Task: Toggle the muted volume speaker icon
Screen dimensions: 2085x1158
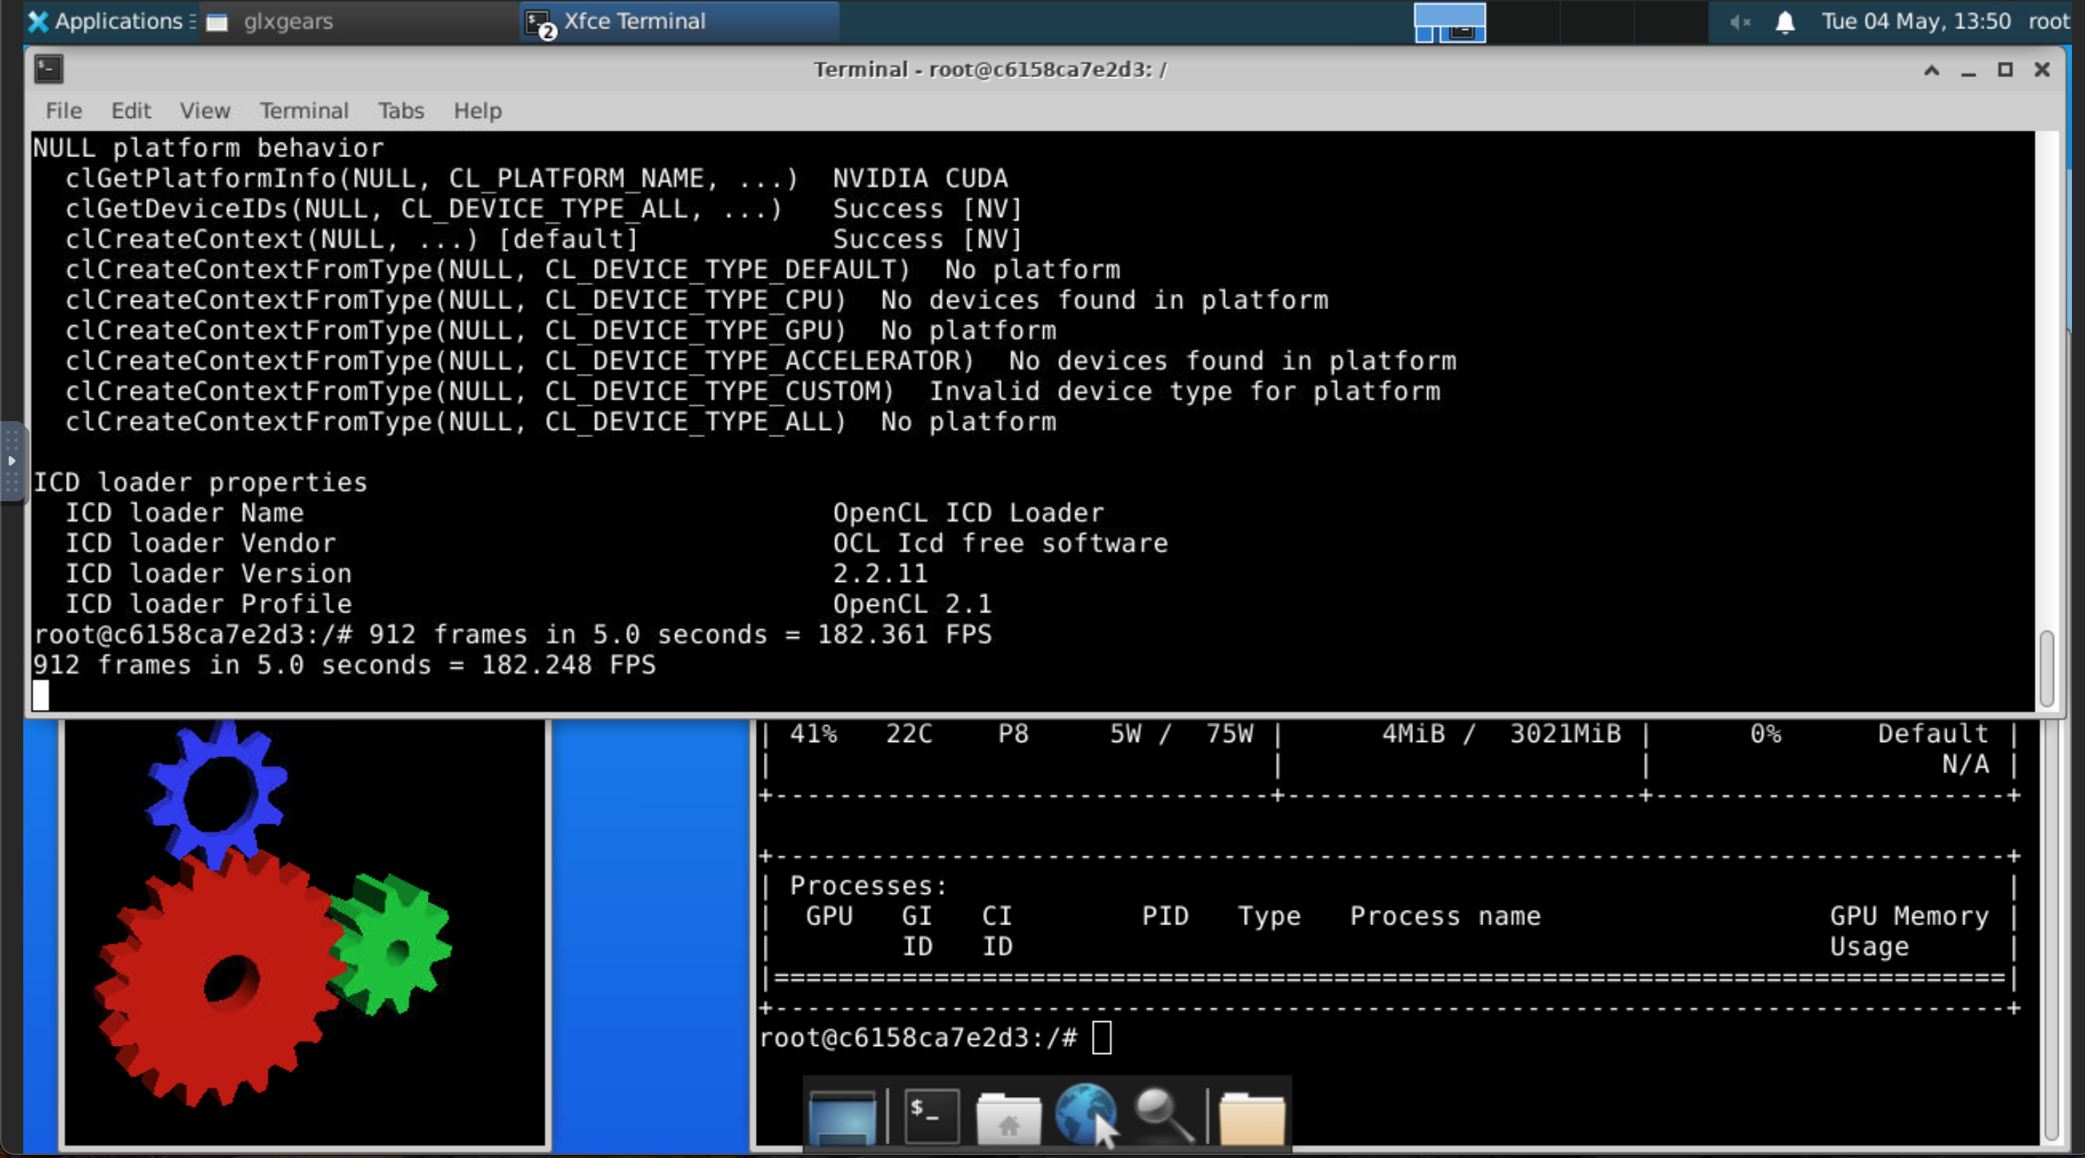Action: pos(1739,22)
